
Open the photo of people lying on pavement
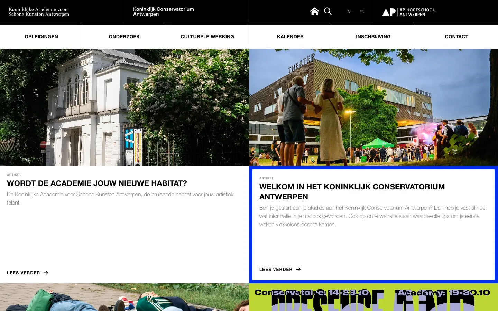pos(124,297)
